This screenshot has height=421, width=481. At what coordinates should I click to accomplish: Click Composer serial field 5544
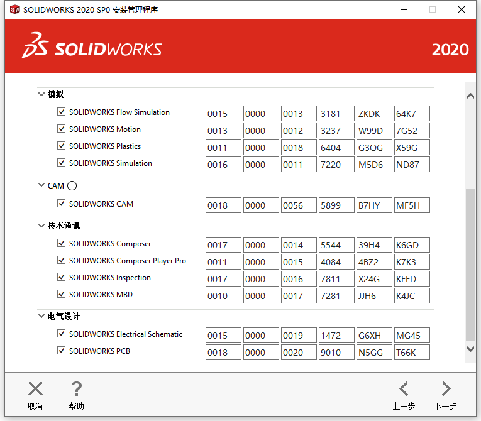(336, 244)
